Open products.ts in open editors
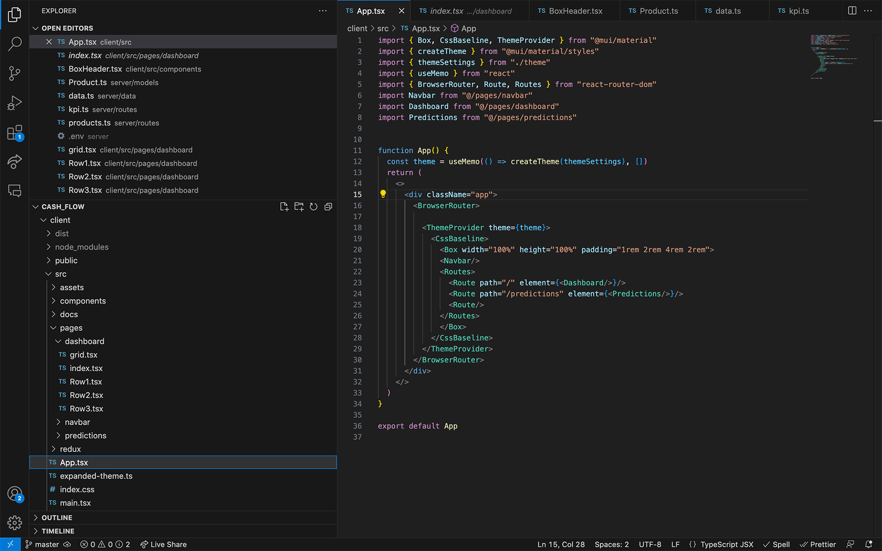Viewport: 882px width, 551px height. click(183, 123)
